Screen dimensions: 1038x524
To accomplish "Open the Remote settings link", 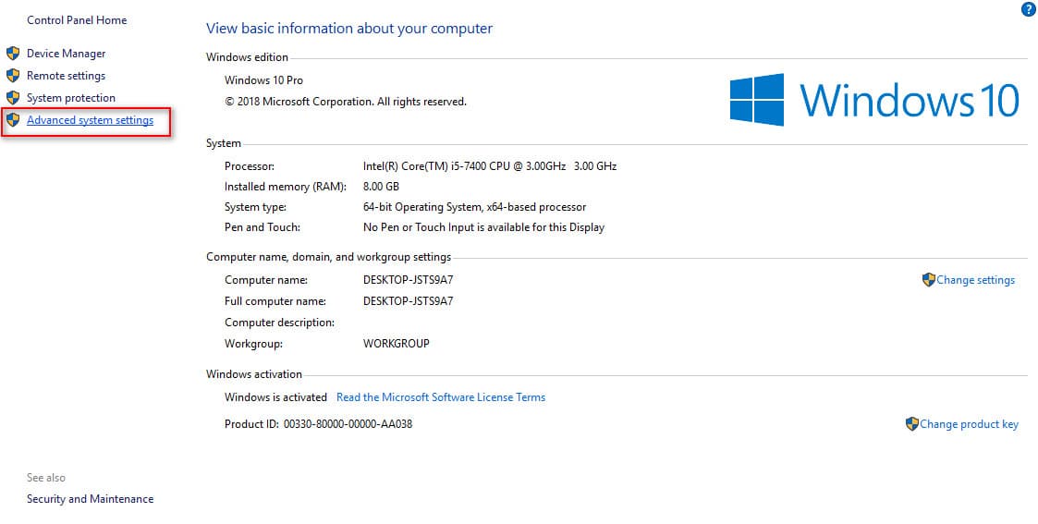I will point(66,76).
